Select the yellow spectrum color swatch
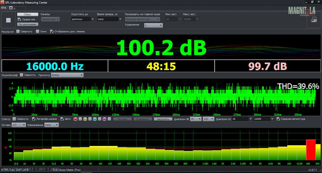The height and width of the screenshot is (173, 322). tap(85, 119)
